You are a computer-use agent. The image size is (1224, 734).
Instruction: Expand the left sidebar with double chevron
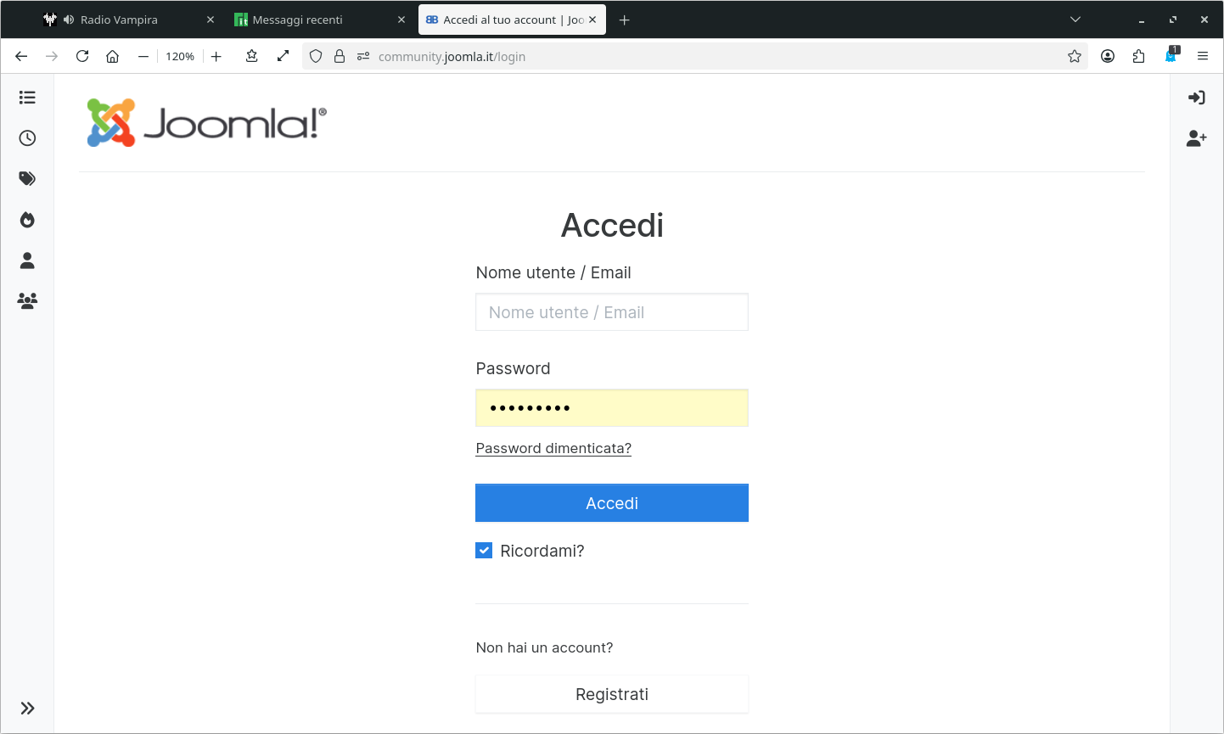click(x=27, y=709)
